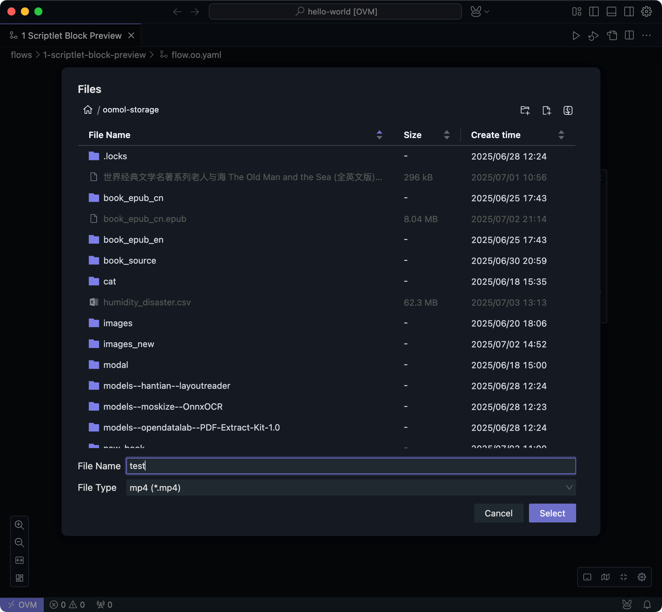Click the run flow play icon
The width and height of the screenshot is (662, 612).
(576, 36)
